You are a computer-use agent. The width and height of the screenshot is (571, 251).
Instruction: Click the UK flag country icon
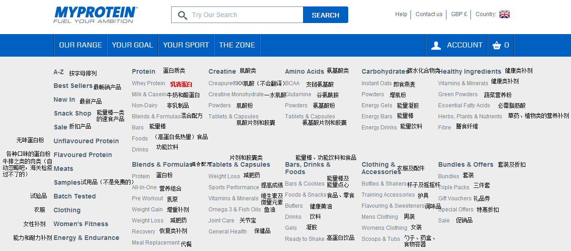[505, 14]
